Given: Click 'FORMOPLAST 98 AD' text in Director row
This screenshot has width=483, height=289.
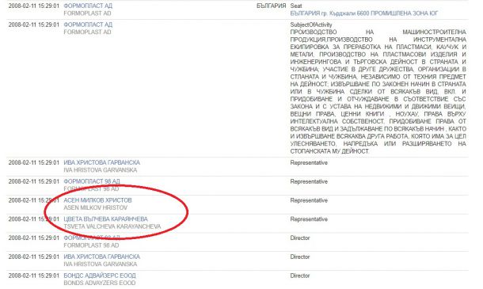Looking at the screenshot, I should coord(91,245).
